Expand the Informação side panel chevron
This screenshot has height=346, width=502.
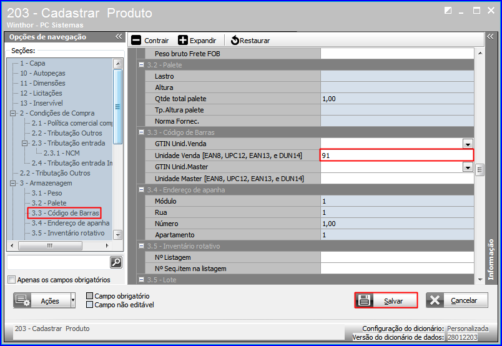pyautogui.click(x=490, y=36)
